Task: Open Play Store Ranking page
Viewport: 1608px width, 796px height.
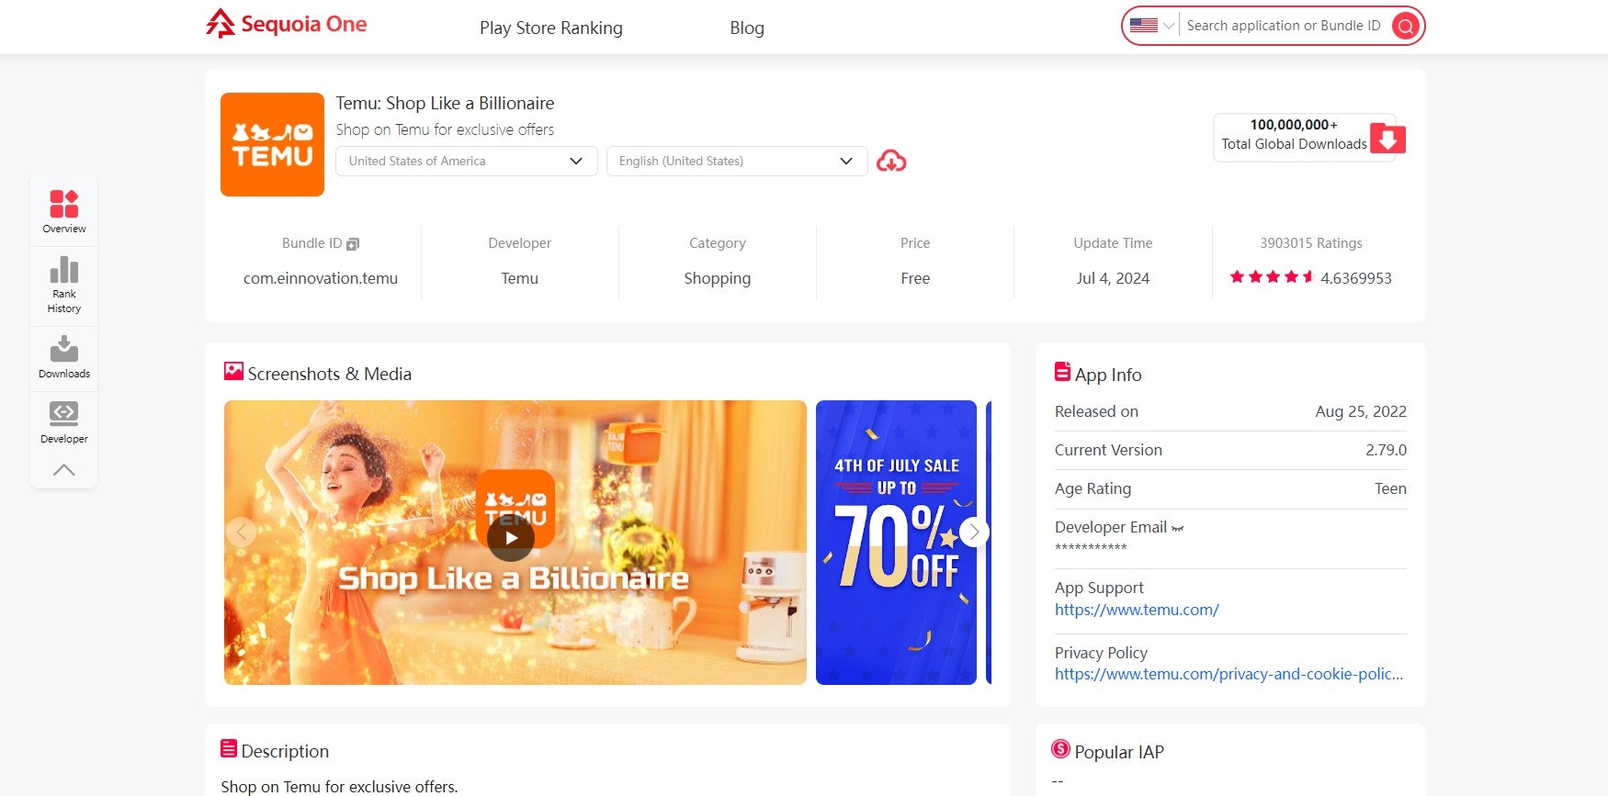Action: pos(551,28)
